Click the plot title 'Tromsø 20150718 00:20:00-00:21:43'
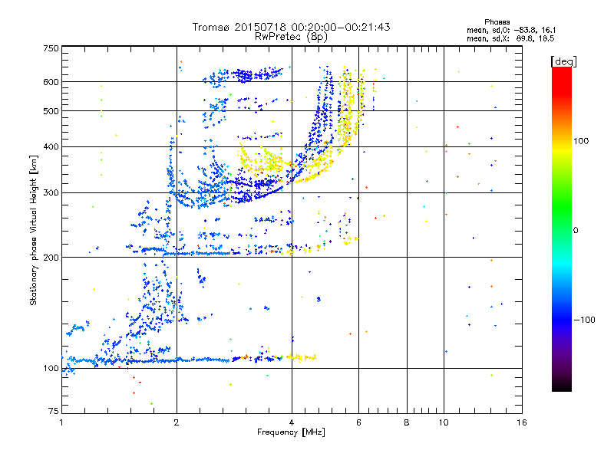Viewport: 614px width, 460px height. (292, 27)
